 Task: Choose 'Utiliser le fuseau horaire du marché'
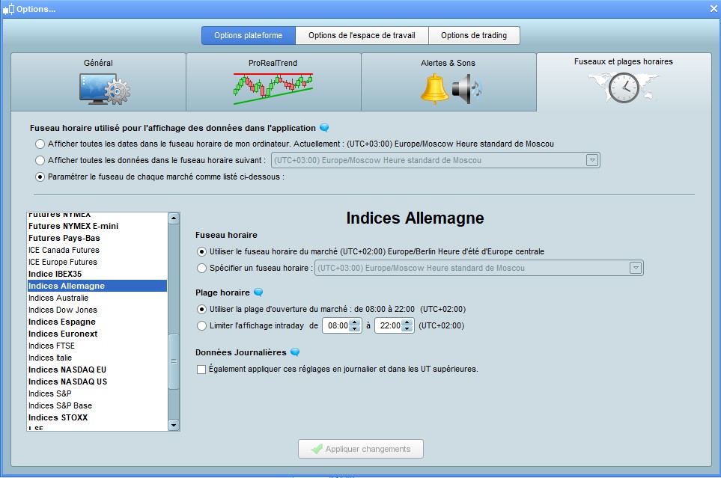pyautogui.click(x=201, y=251)
